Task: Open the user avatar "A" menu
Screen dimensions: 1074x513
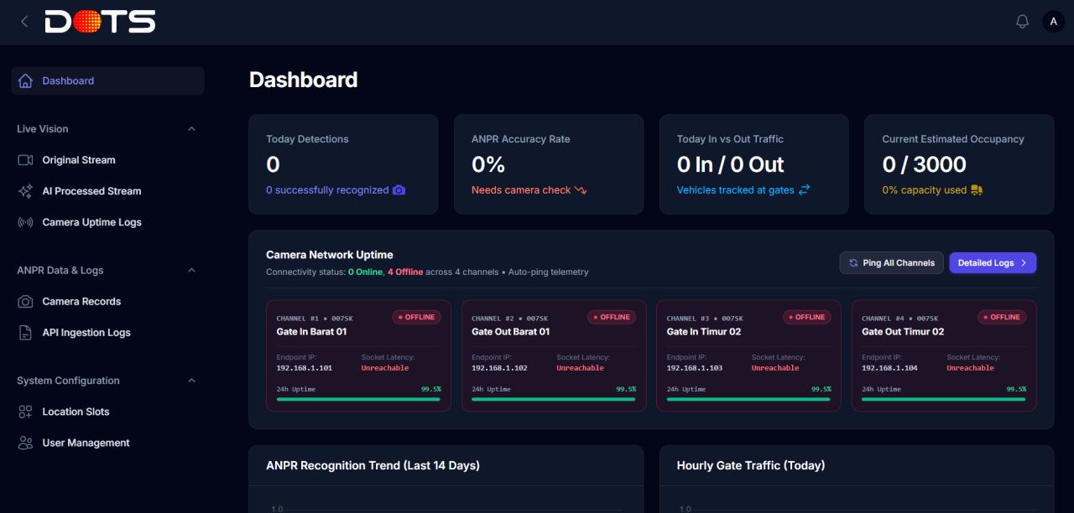Action: tap(1052, 22)
